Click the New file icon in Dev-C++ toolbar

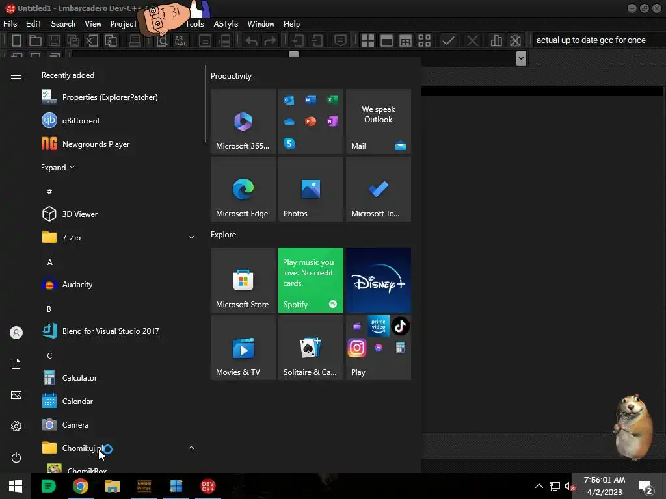16,41
